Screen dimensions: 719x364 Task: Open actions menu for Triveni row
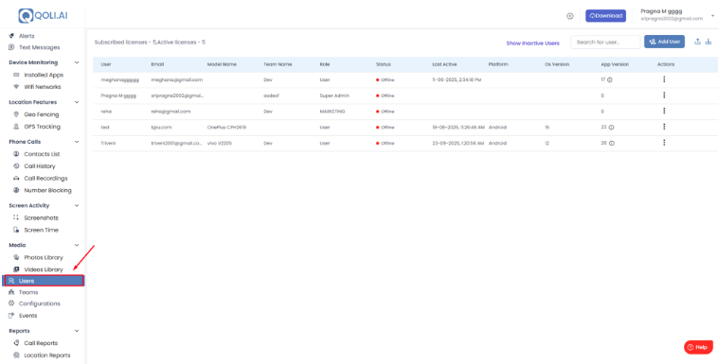tap(664, 143)
